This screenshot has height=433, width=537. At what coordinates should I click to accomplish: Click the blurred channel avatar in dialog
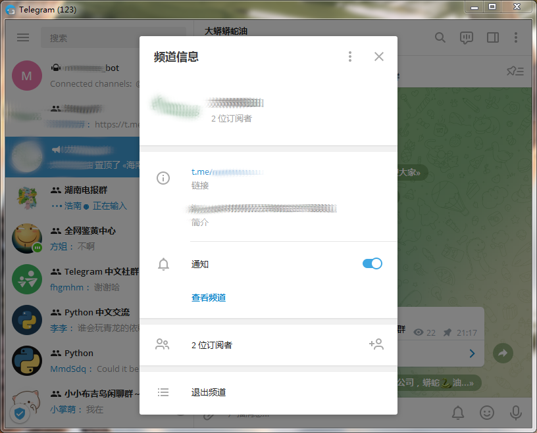(x=176, y=106)
